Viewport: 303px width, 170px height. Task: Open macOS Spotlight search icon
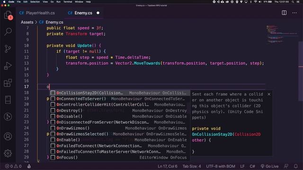pyautogui.click(x=293, y=2)
